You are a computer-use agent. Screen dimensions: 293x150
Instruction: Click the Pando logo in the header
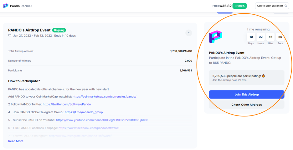(6, 6)
